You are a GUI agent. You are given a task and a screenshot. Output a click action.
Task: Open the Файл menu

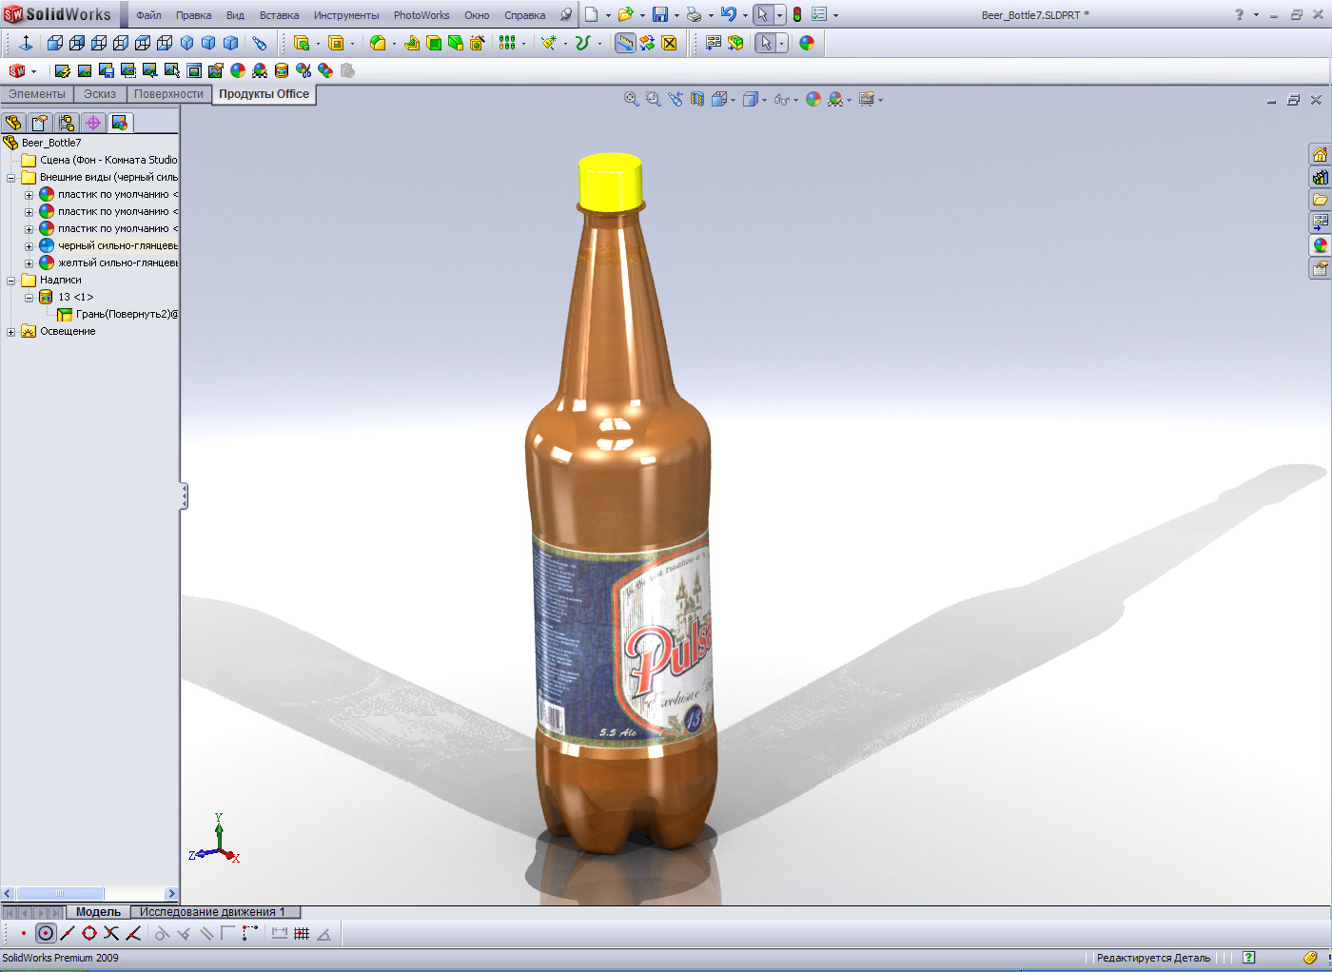click(148, 15)
